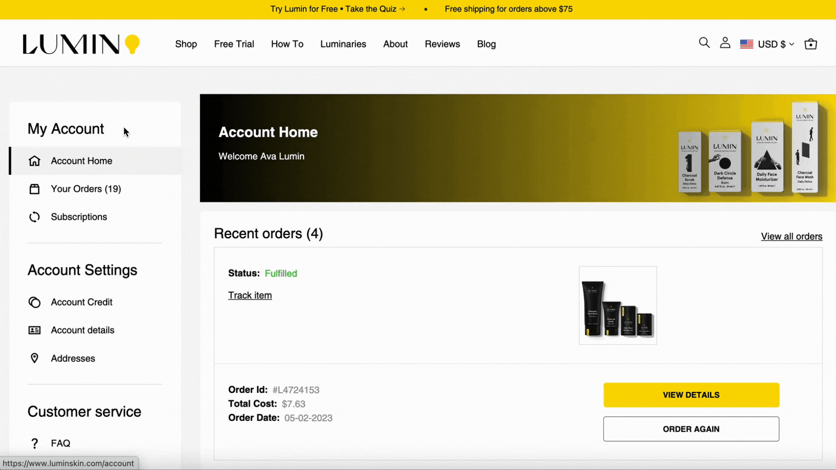Click the Account Settings heading
The image size is (836, 470).
pos(82,270)
